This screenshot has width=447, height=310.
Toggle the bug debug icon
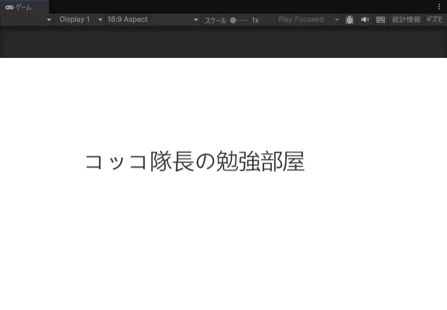click(350, 20)
